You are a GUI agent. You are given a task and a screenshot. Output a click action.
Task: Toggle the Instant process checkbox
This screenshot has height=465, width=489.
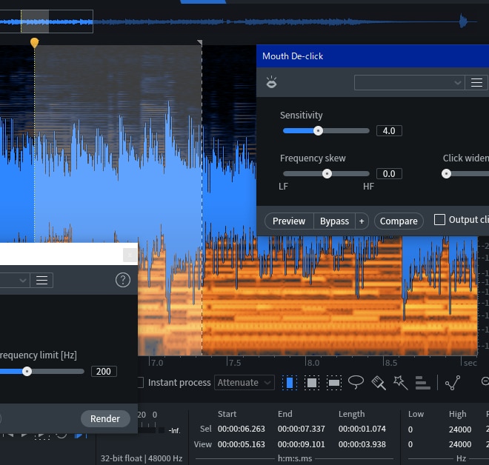click(140, 382)
